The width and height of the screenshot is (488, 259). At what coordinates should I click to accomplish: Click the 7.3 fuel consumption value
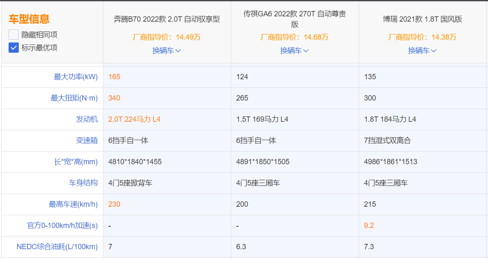pyautogui.click(x=369, y=247)
